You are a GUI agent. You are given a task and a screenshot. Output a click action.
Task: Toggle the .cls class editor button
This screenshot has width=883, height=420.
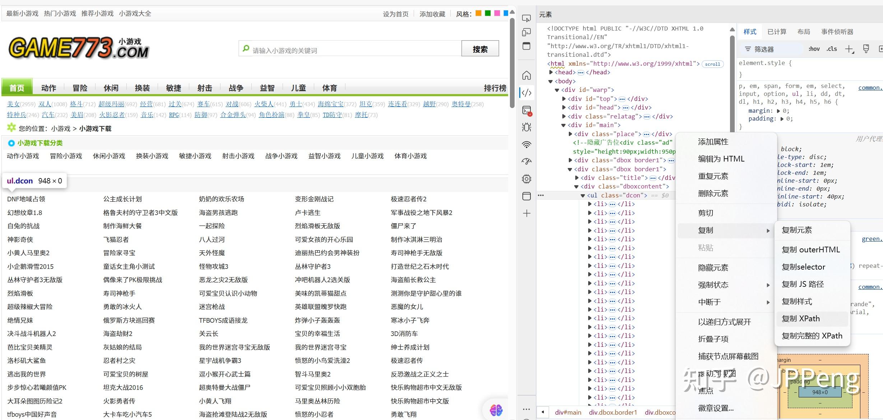832,49
